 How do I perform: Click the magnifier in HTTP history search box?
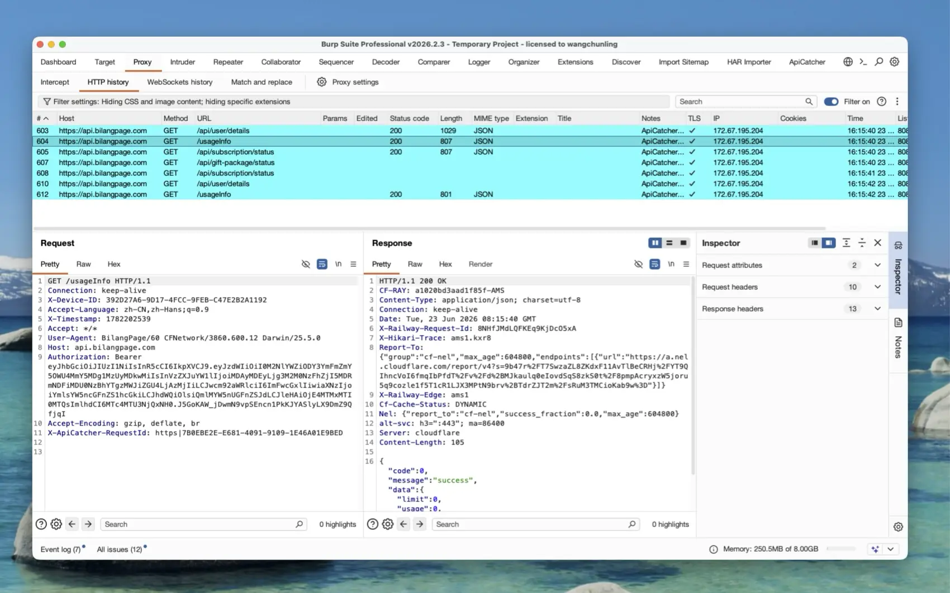click(809, 102)
